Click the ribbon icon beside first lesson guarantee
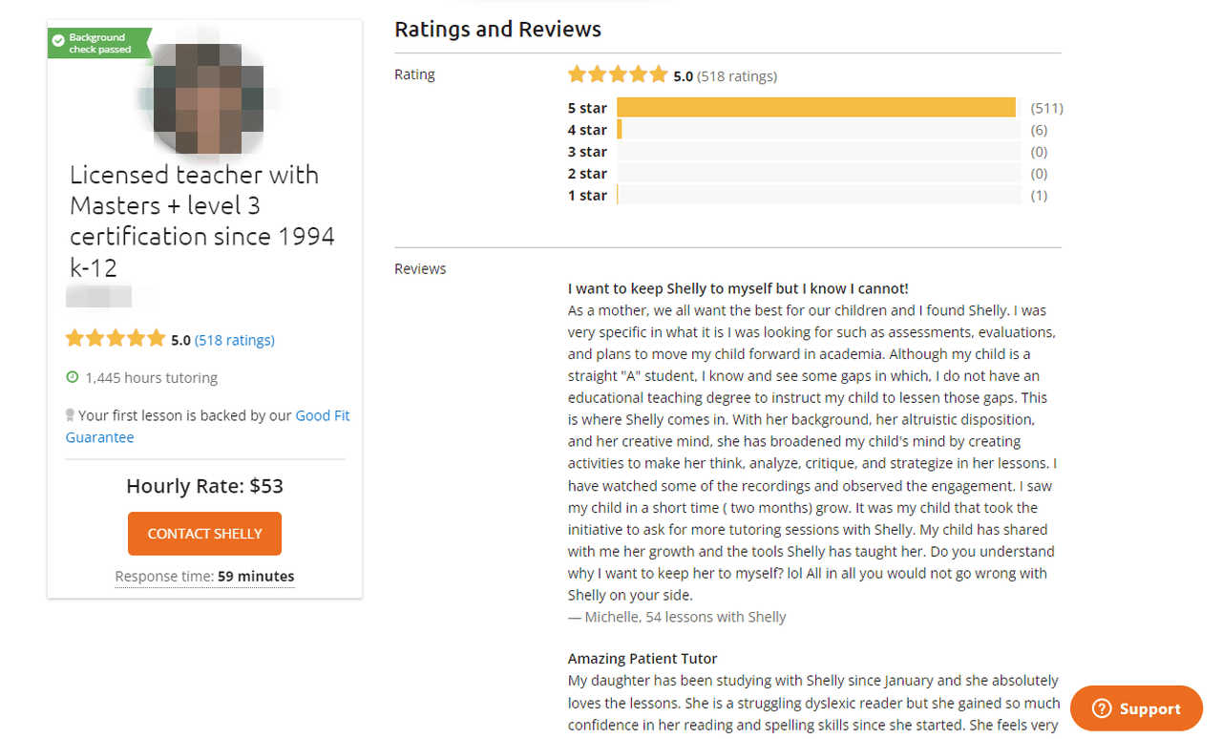The width and height of the screenshot is (1222, 739). coord(71,415)
